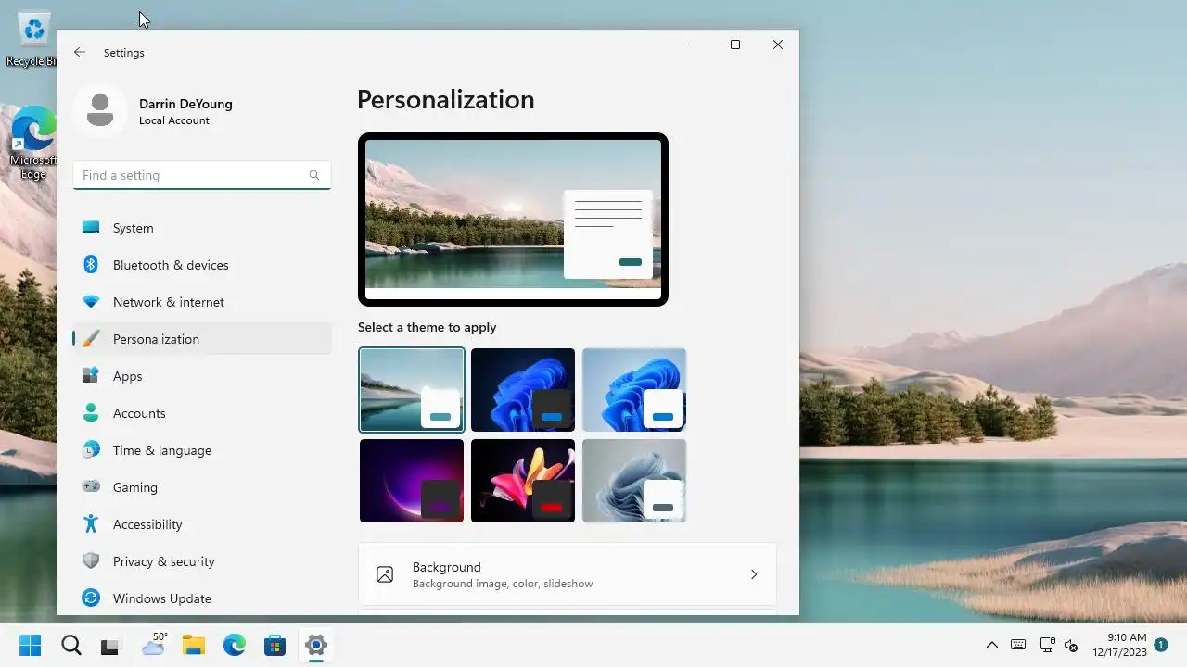Click the Settings gear on the taskbar

316,645
